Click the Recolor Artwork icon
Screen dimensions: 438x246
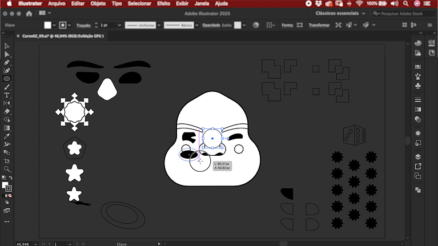click(255, 25)
